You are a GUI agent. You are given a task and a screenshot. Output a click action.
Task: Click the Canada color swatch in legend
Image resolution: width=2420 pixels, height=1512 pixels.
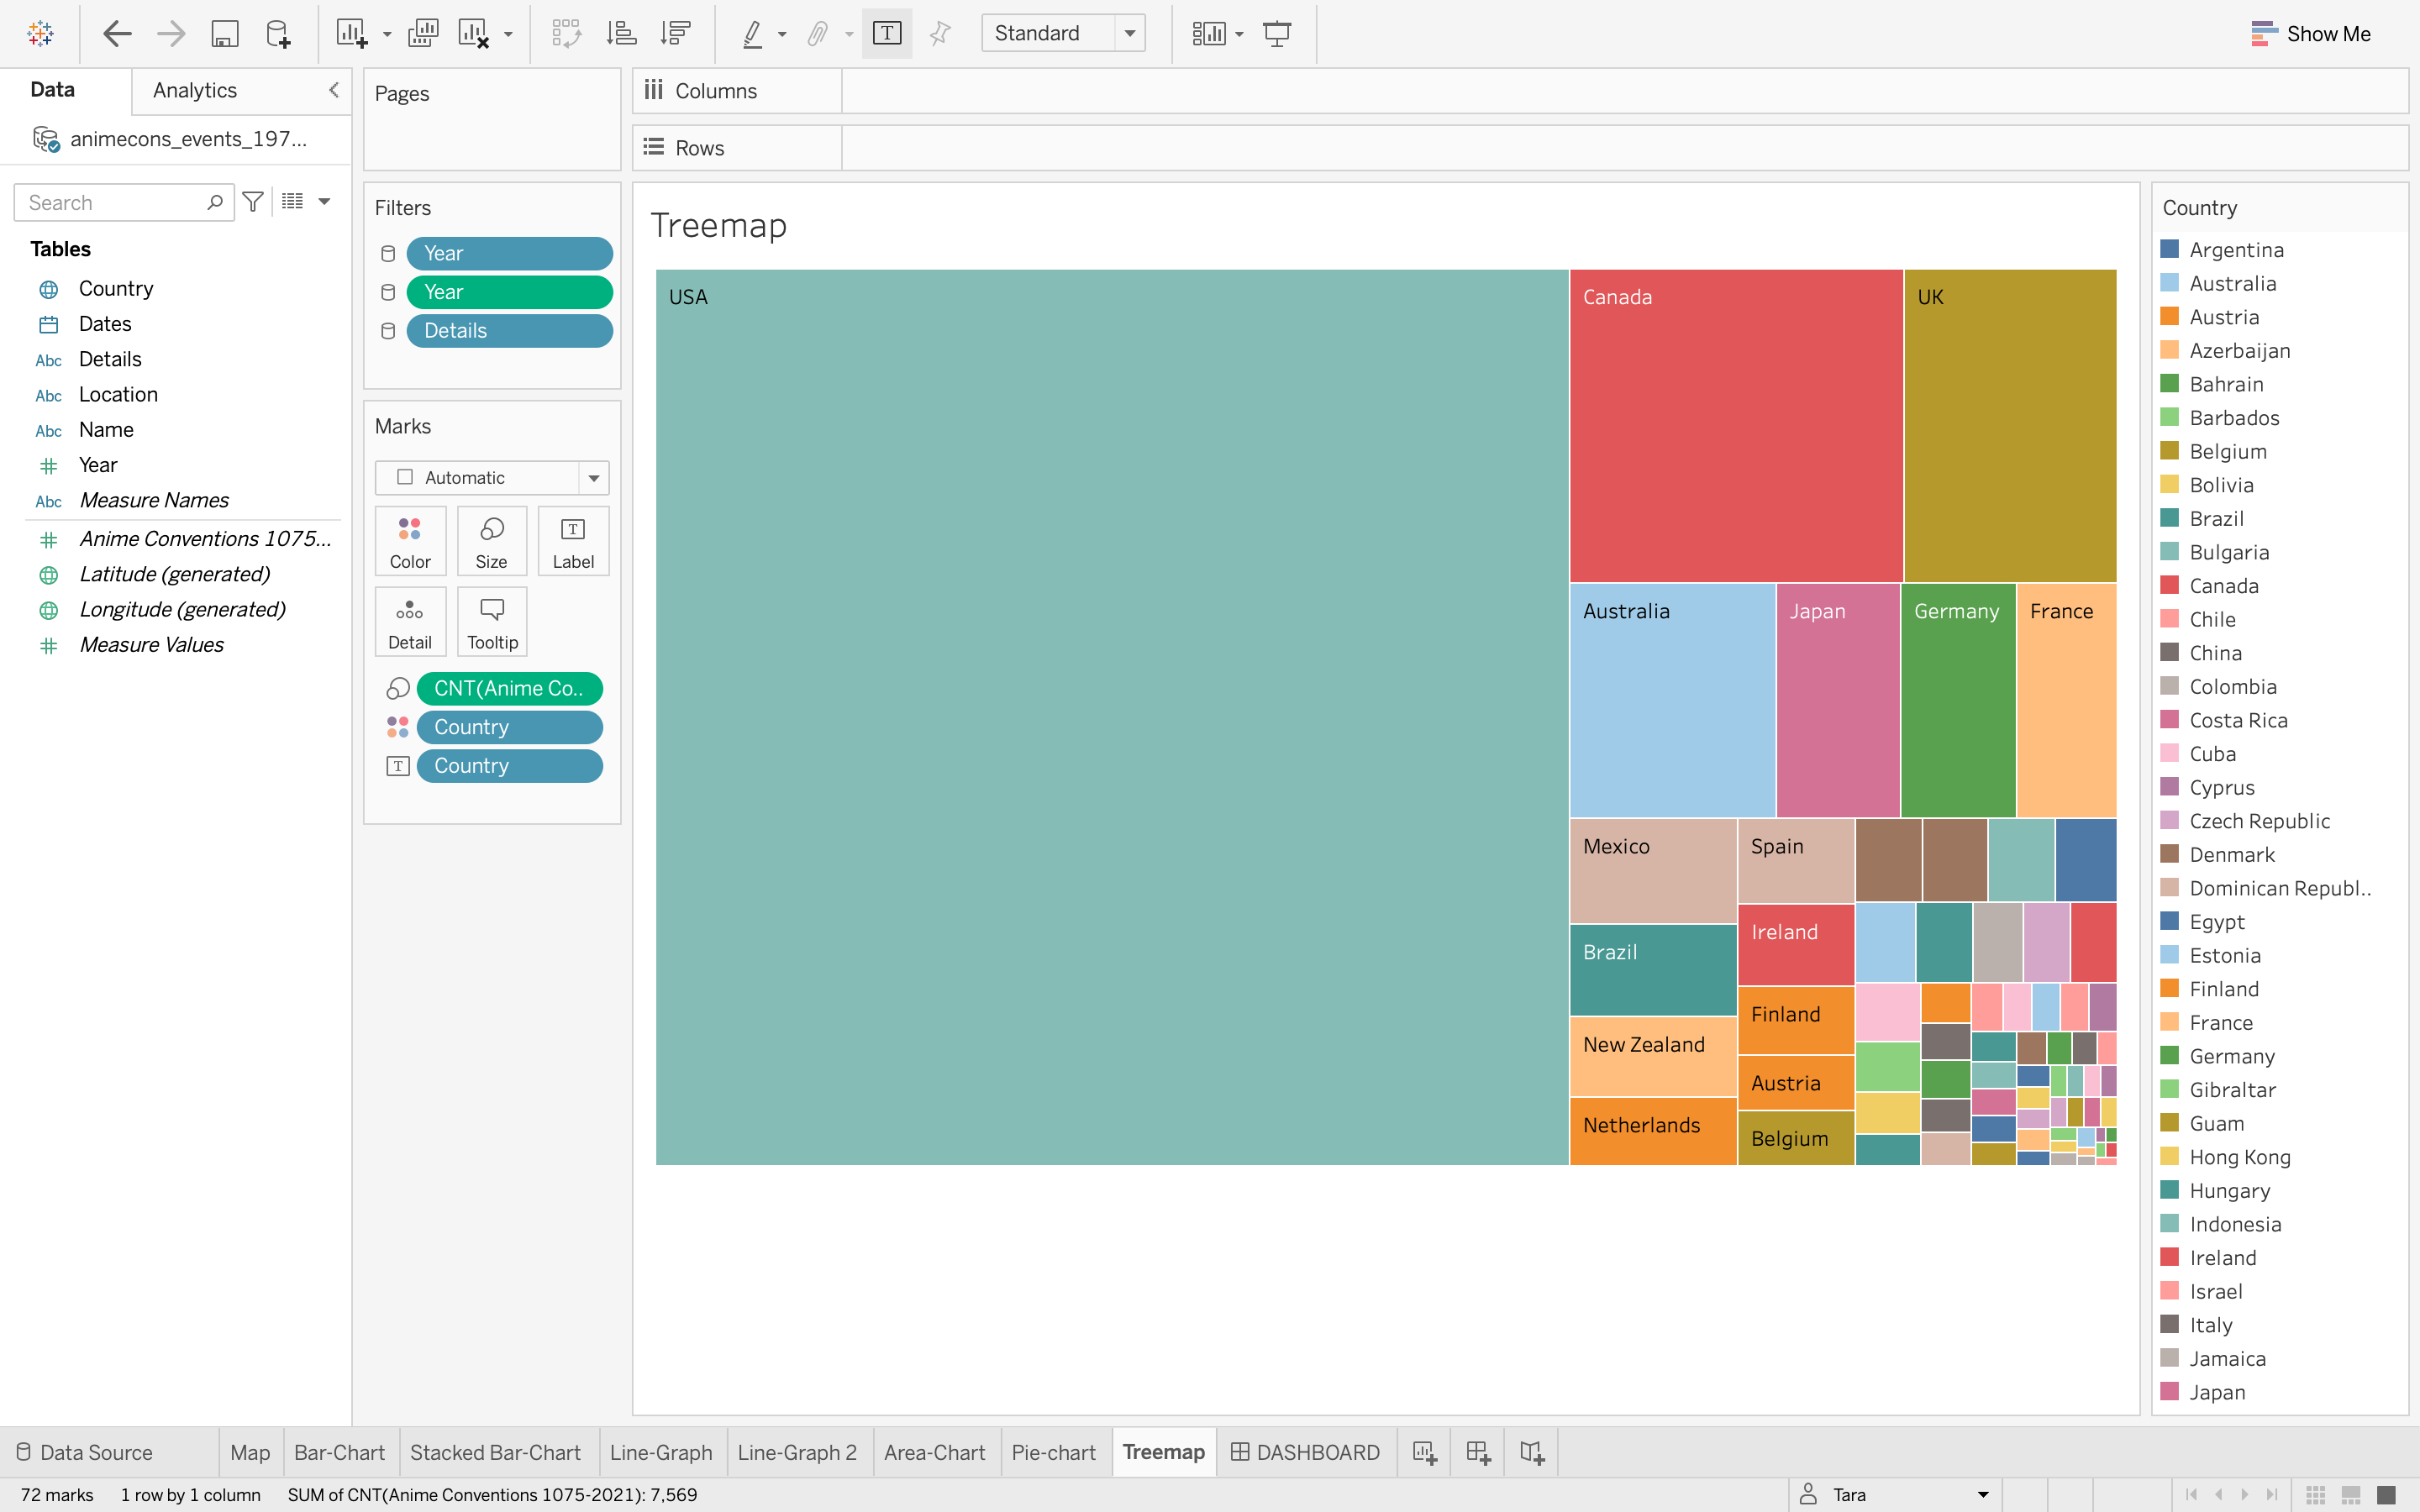[x=2169, y=585]
